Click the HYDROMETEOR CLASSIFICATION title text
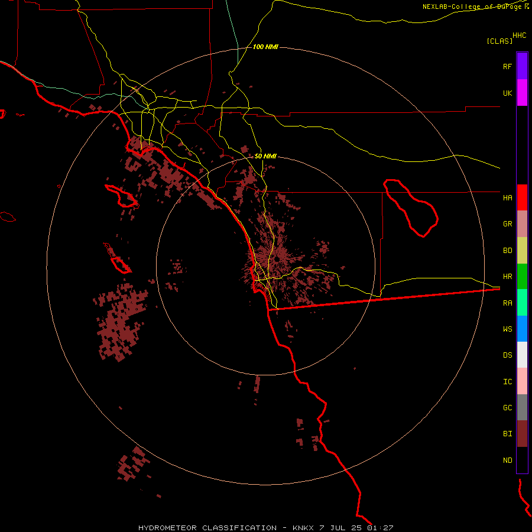Viewport: 532px width, 532px height. pyautogui.click(x=207, y=528)
